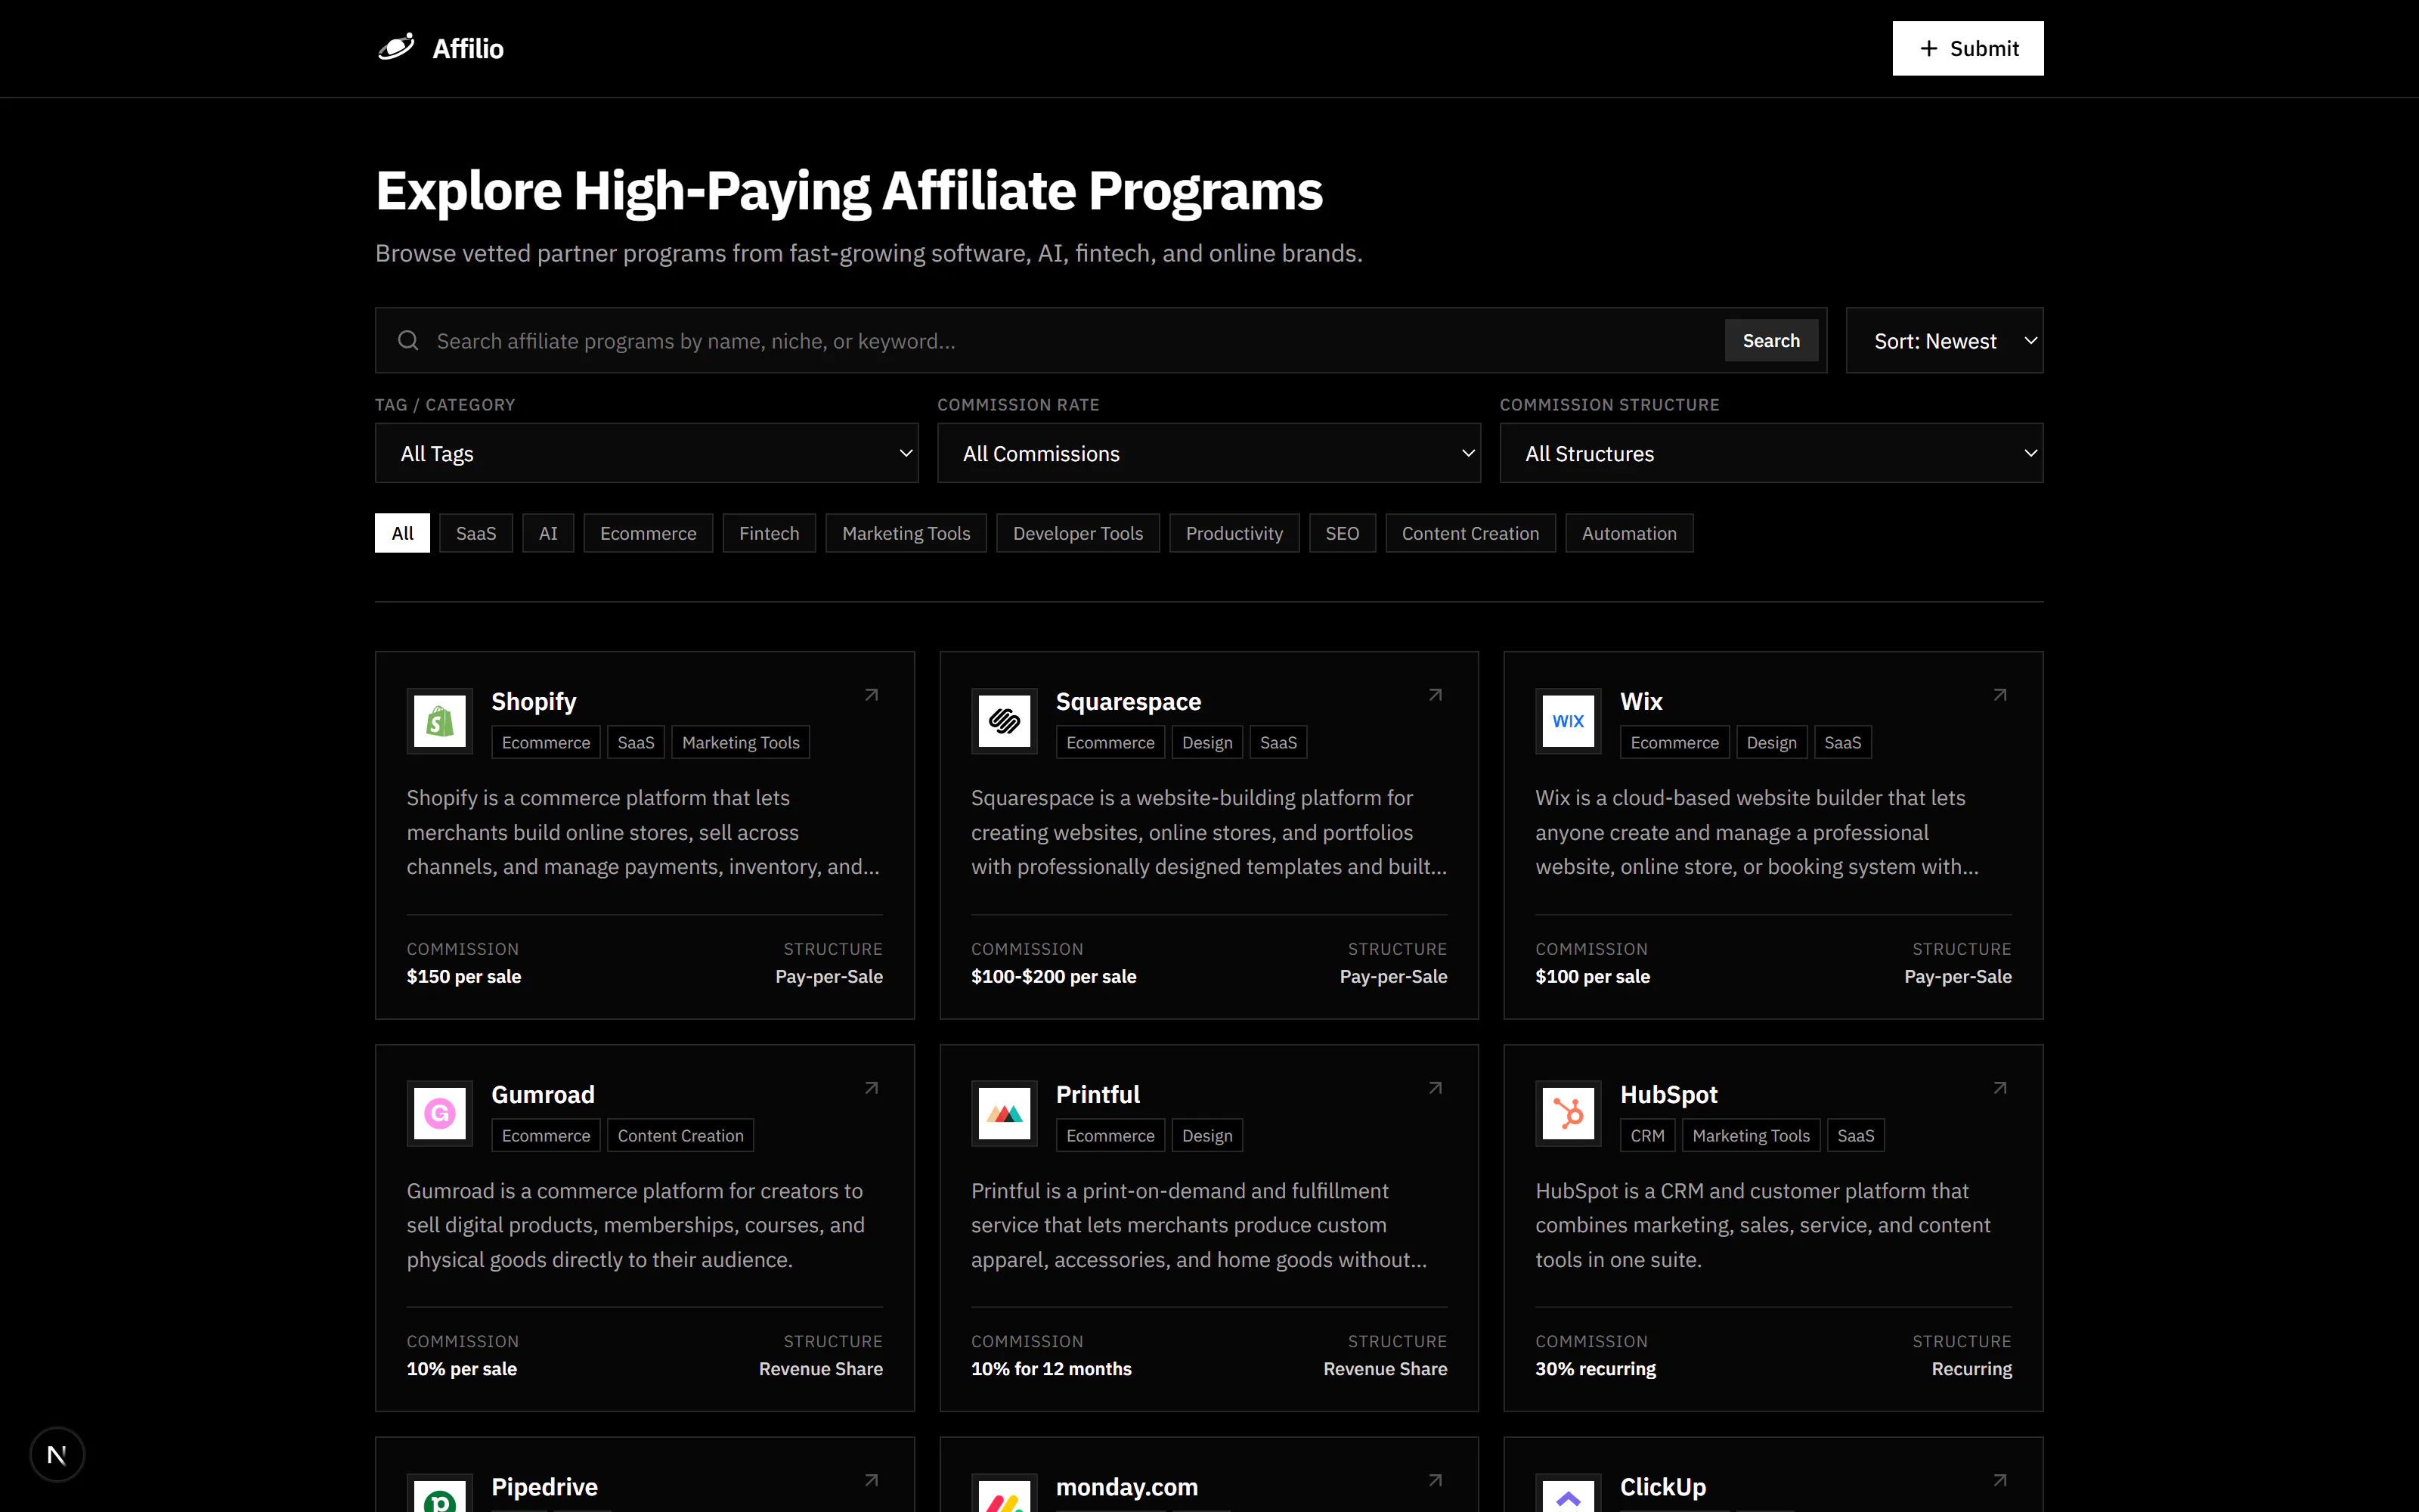Image resolution: width=2419 pixels, height=1512 pixels.
Task: Click Content Creation tag on Gumroad card
Action: click(680, 1136)
